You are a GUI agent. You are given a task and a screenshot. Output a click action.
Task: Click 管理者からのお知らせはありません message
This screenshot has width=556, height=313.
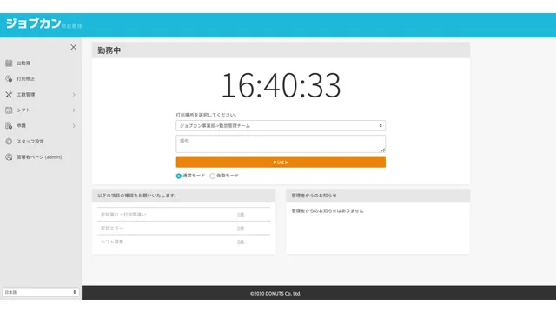(328, 210)
